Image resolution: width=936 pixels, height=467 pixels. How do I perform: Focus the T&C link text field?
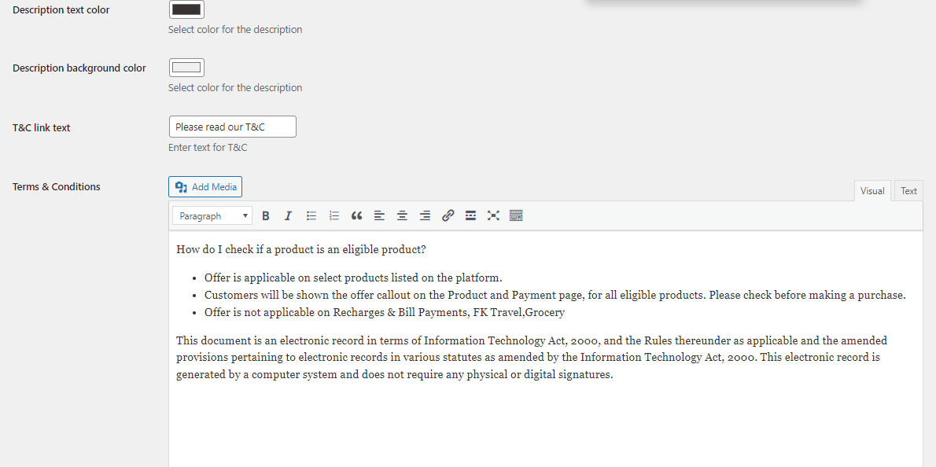(233, 127)
